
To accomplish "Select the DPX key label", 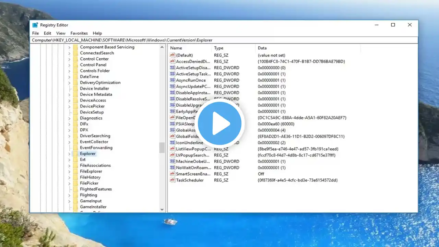I will pyautogui.click(x=84, y=130).
